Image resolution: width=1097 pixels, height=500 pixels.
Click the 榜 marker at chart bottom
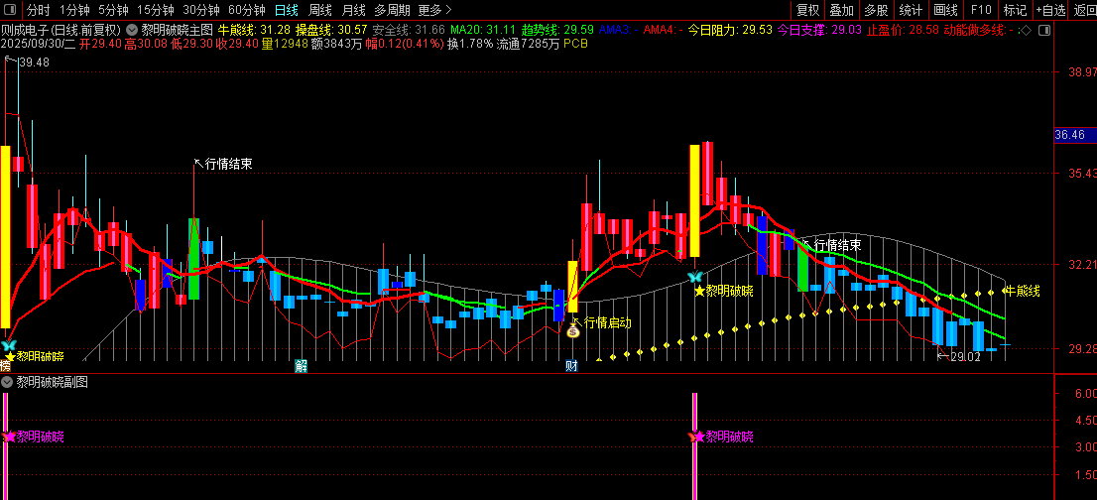pos(6,366)
